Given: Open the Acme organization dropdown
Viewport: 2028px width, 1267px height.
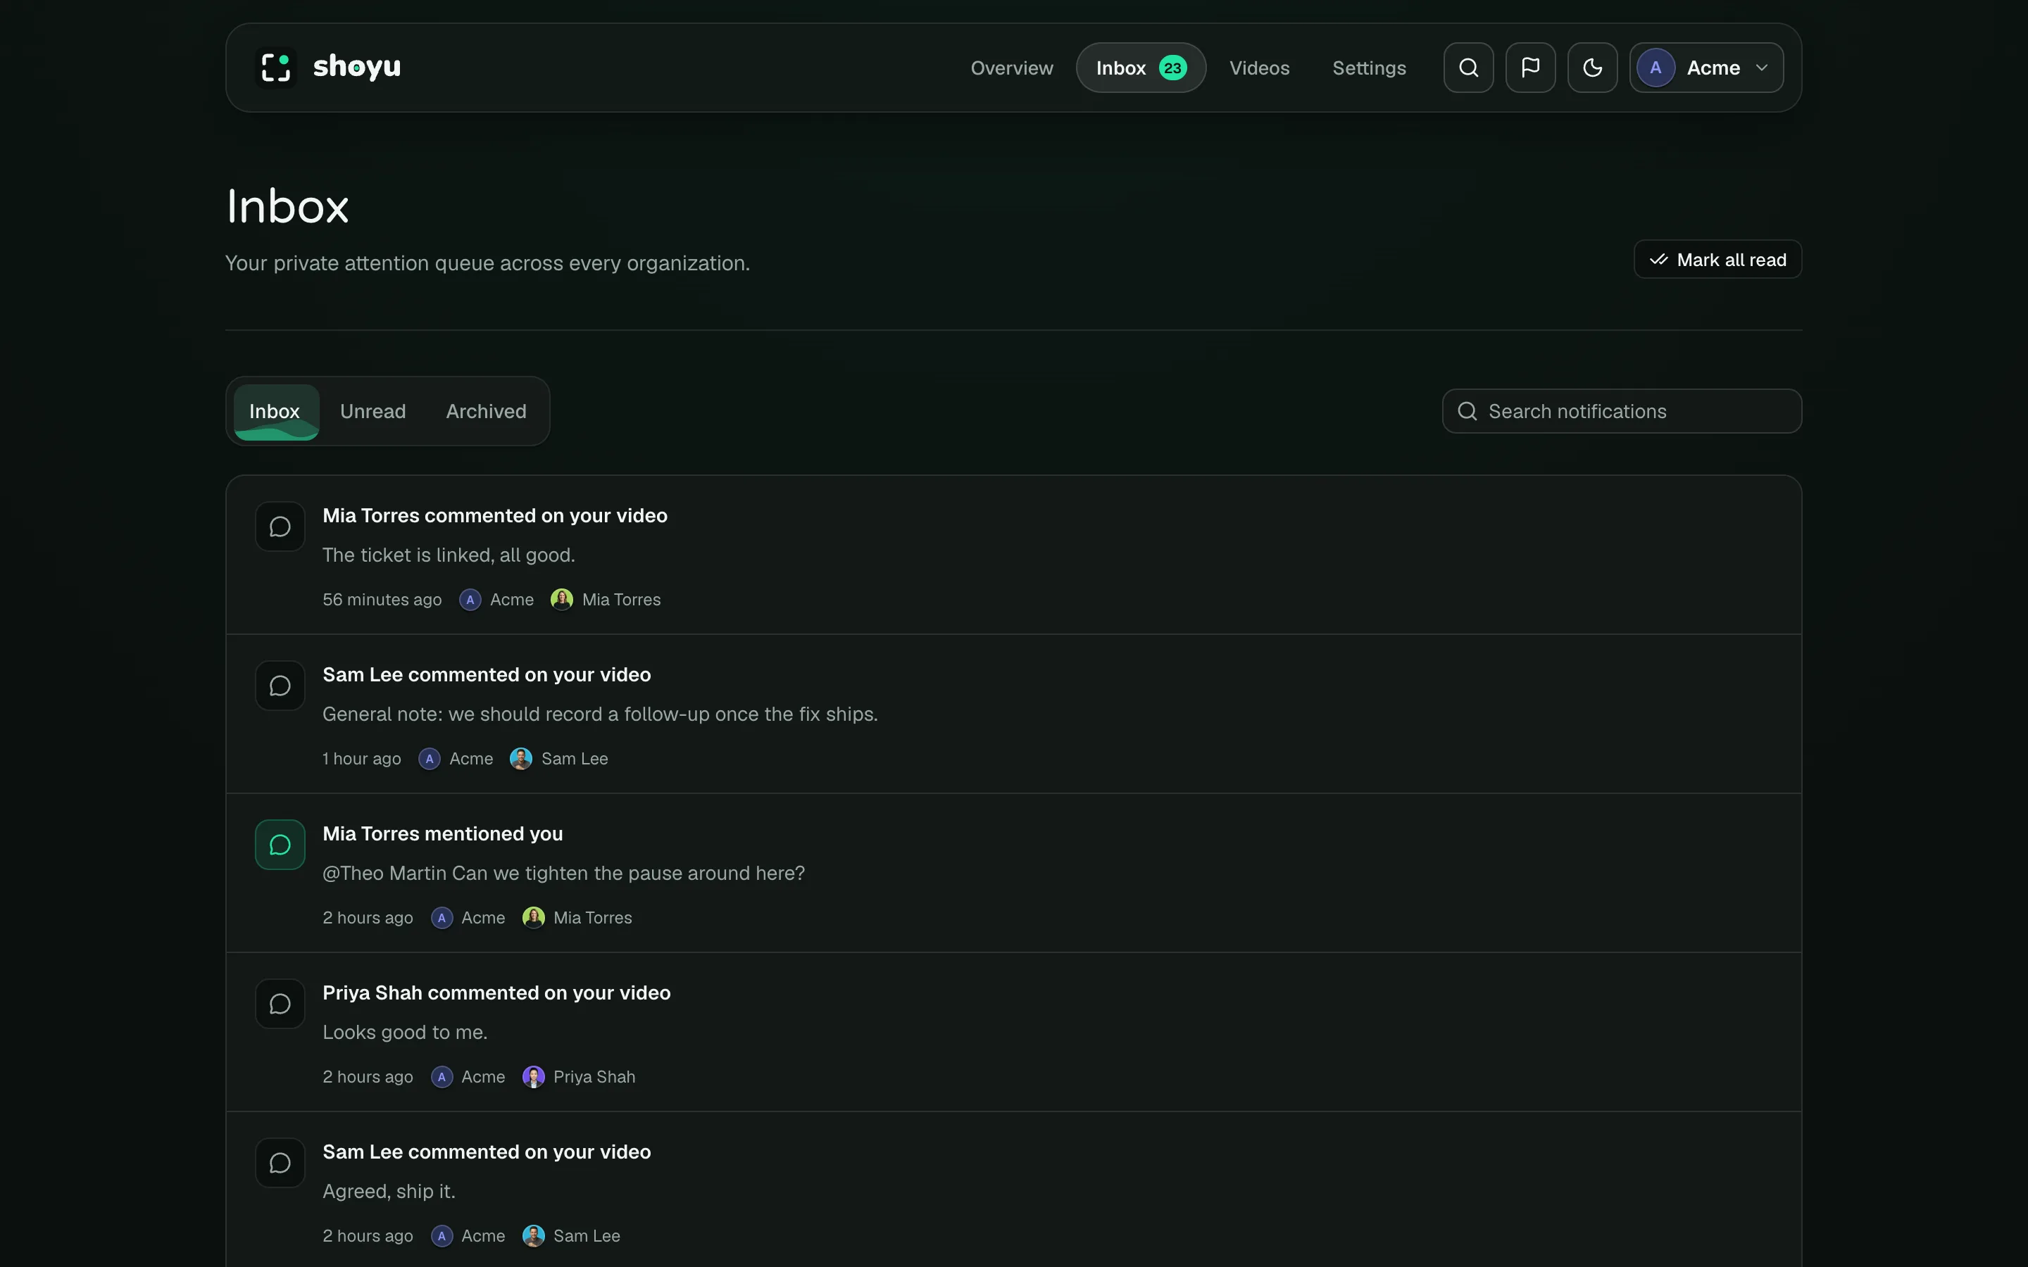Looking at the screenshot, I should 1706,68.
